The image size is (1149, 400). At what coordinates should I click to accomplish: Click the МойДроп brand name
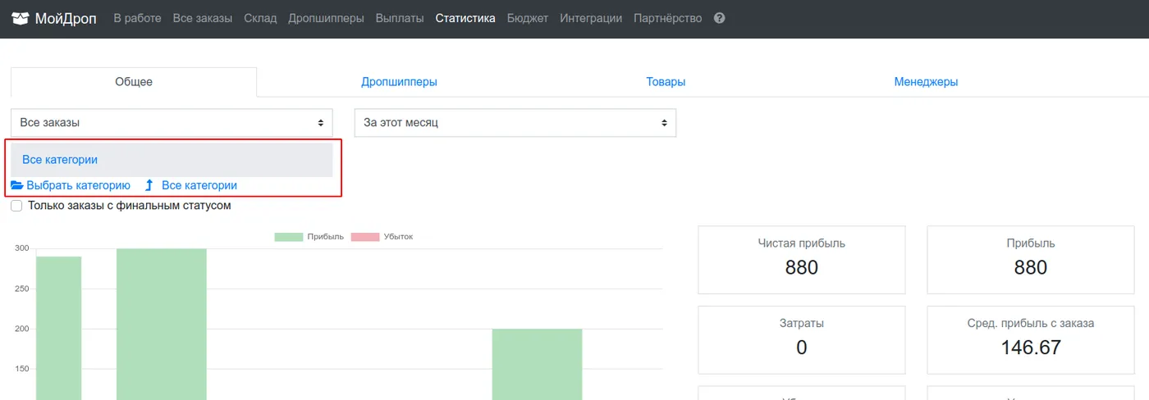66,18
